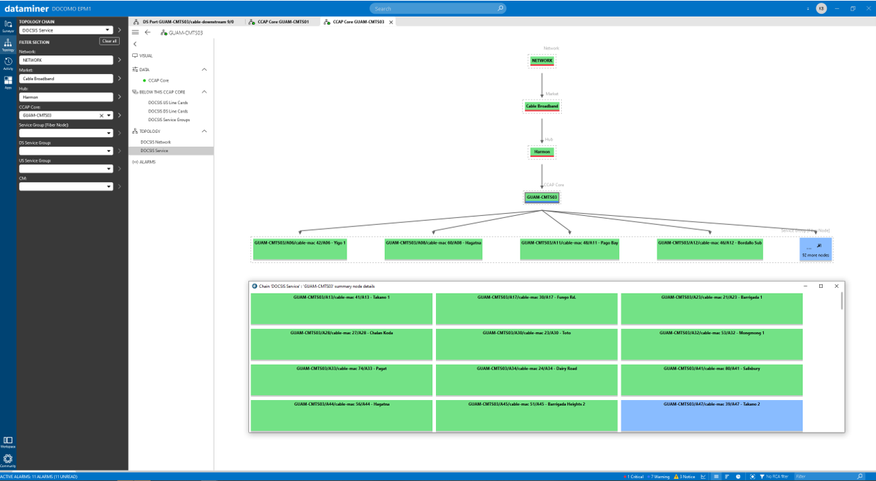This screenshot has width=876, height=481.
Task: Open the DOCSIS Service Groups page
Action: [x=169, y=120]
